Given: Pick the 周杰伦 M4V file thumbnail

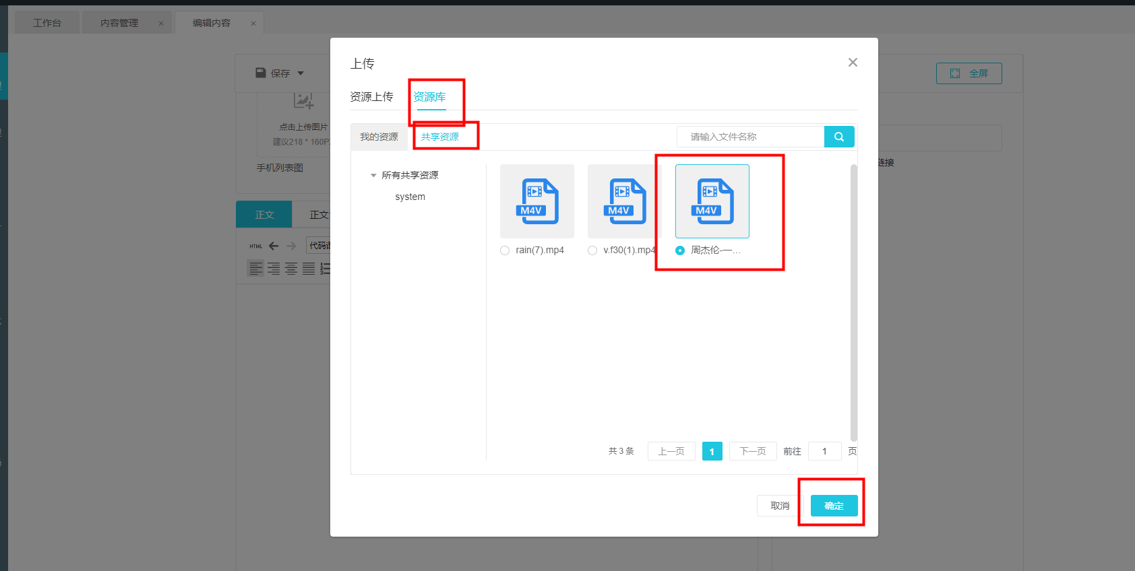Looking at the screenshot, I should [x=712, y=201].
